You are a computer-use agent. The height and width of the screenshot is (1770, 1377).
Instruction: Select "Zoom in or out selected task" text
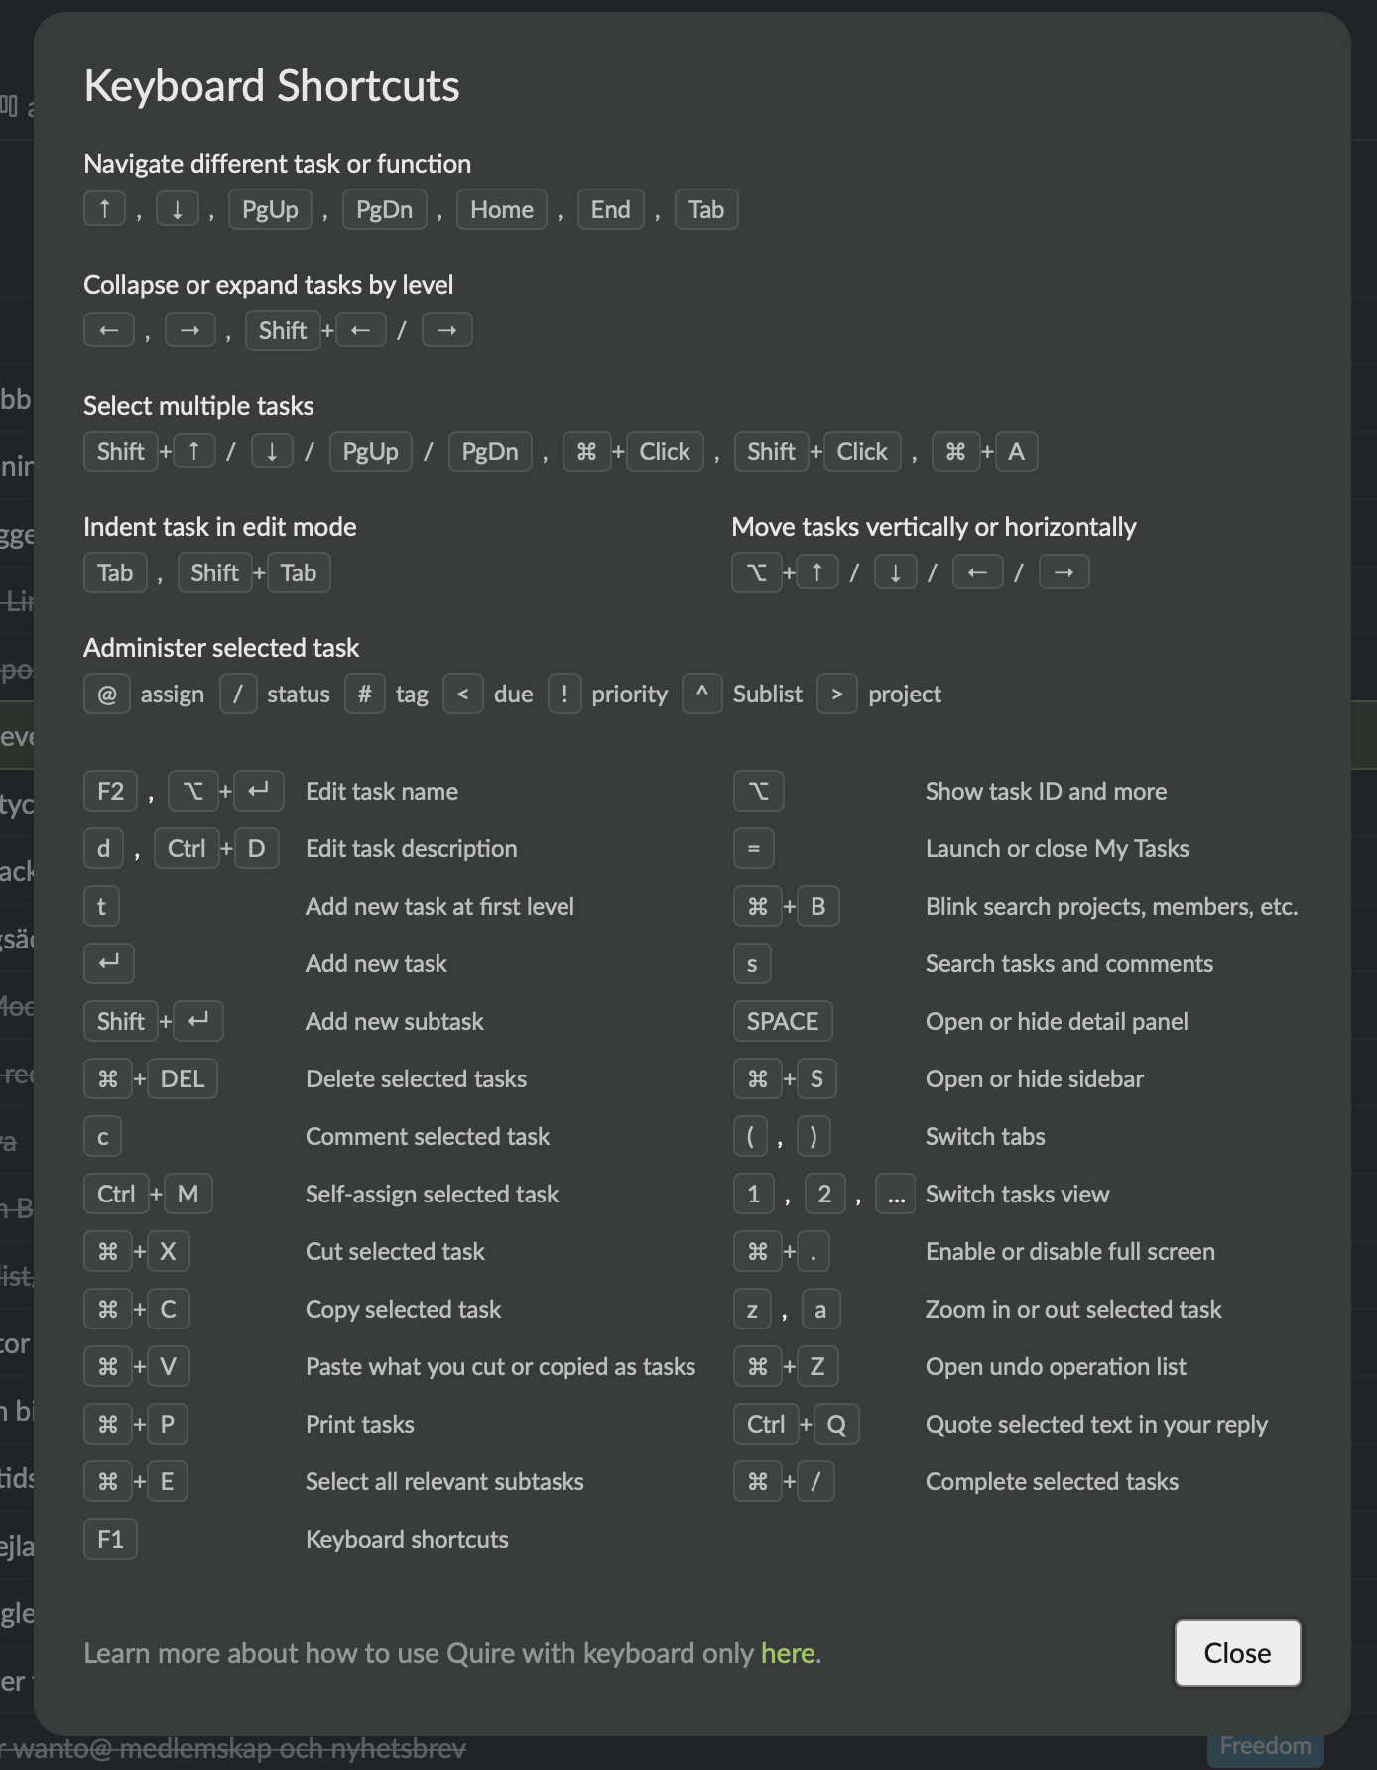(1074, 1309)
